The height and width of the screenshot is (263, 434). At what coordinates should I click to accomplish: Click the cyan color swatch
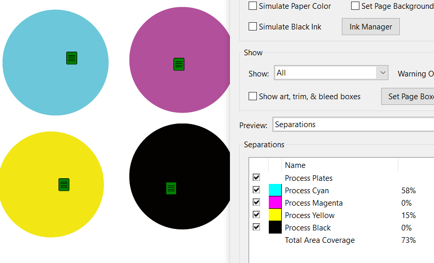(275, 190)
